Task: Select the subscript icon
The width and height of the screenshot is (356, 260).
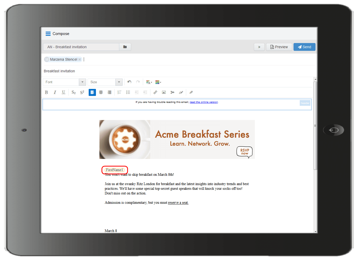Action: [73, 92]
